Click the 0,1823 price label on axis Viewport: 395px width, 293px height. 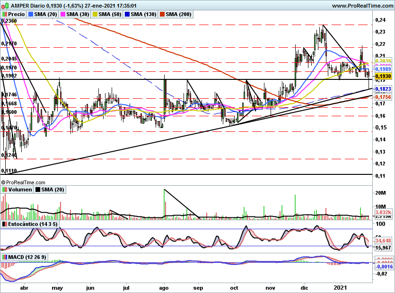(383, 89)
